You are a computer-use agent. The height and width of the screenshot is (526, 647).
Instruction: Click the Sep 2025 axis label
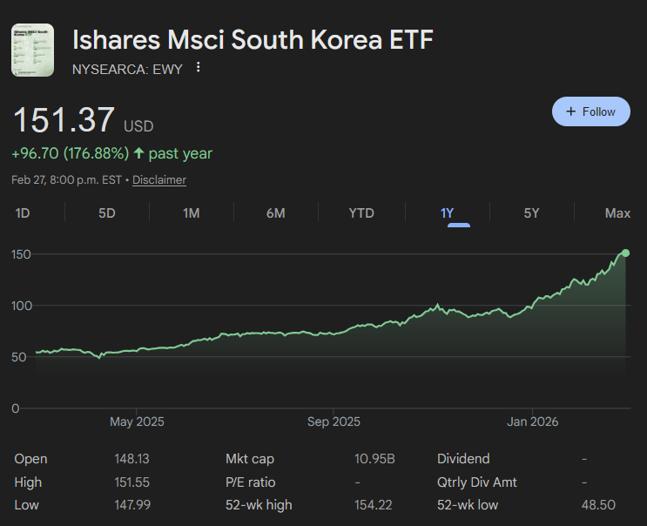334,421
